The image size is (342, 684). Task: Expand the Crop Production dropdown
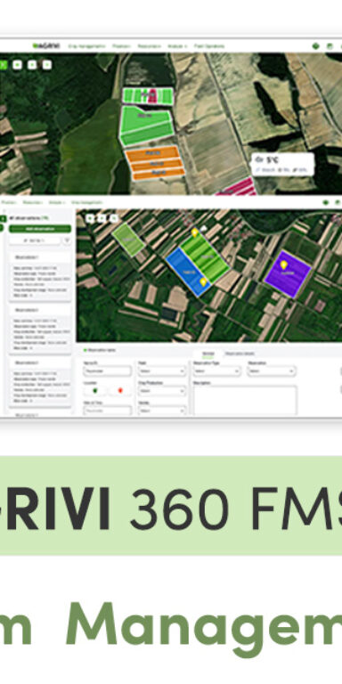(162, 391)
